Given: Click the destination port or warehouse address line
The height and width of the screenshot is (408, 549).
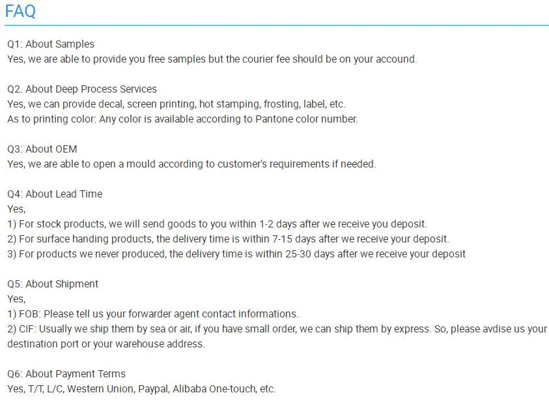Looking at the screenshot, I should tap(106, 344).
